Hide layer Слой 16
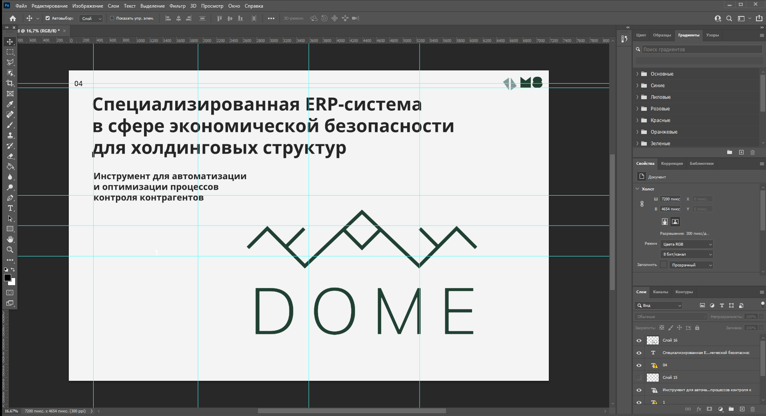Screen dimensions: 766x416 [x=639, y=340]
